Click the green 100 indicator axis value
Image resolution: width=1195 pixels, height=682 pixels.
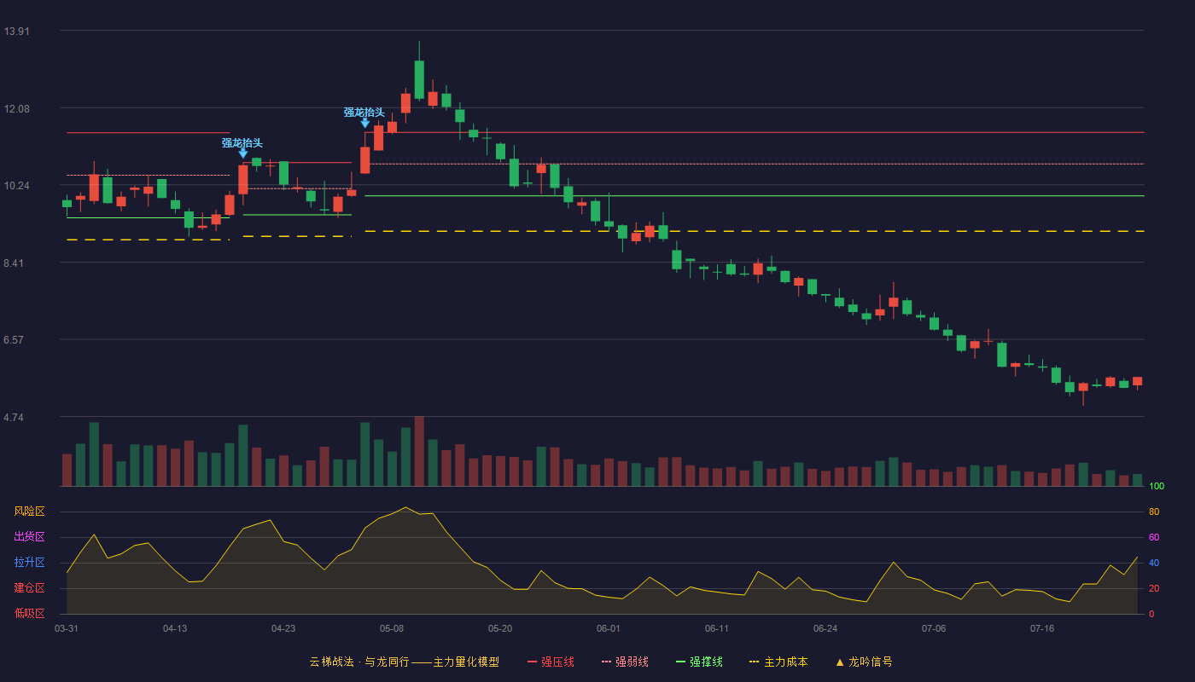point(1157,487)
